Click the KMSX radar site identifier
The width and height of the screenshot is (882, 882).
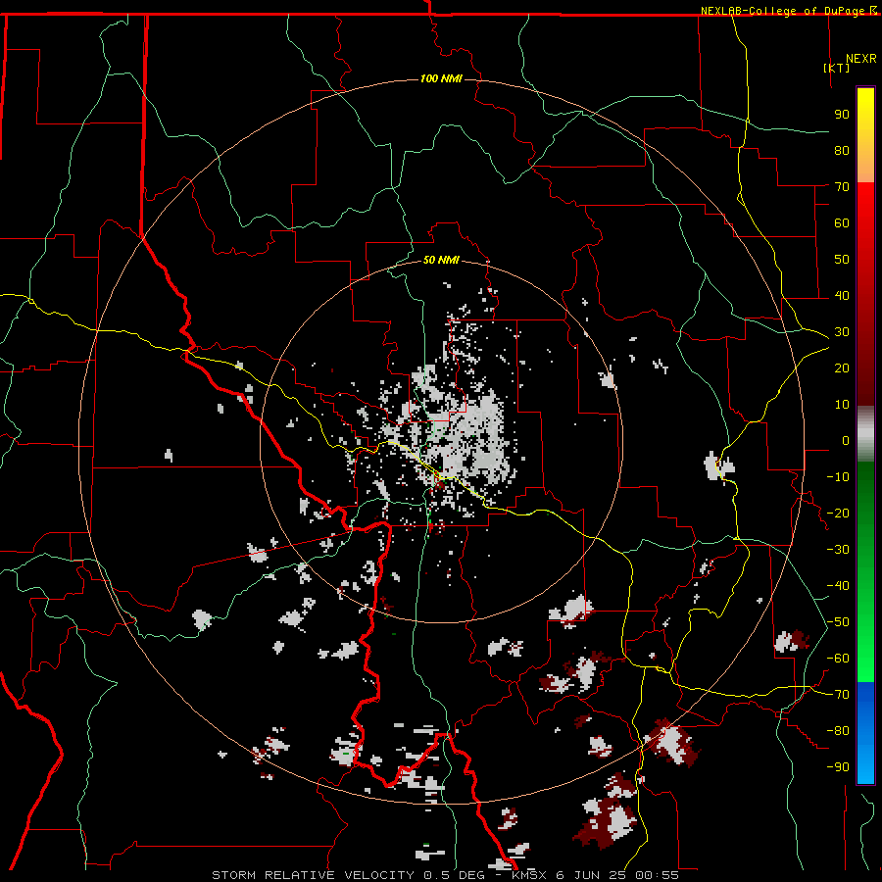[529, 875]
